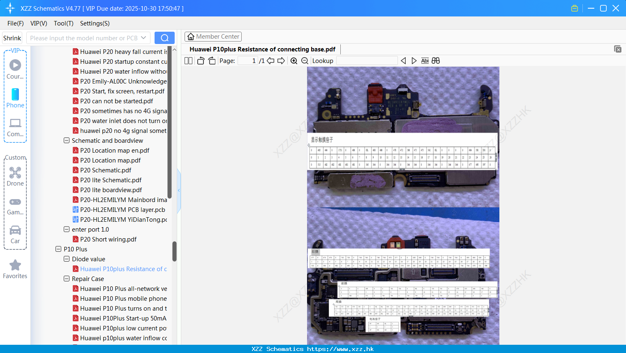Zoom out of the PDF

305,61
